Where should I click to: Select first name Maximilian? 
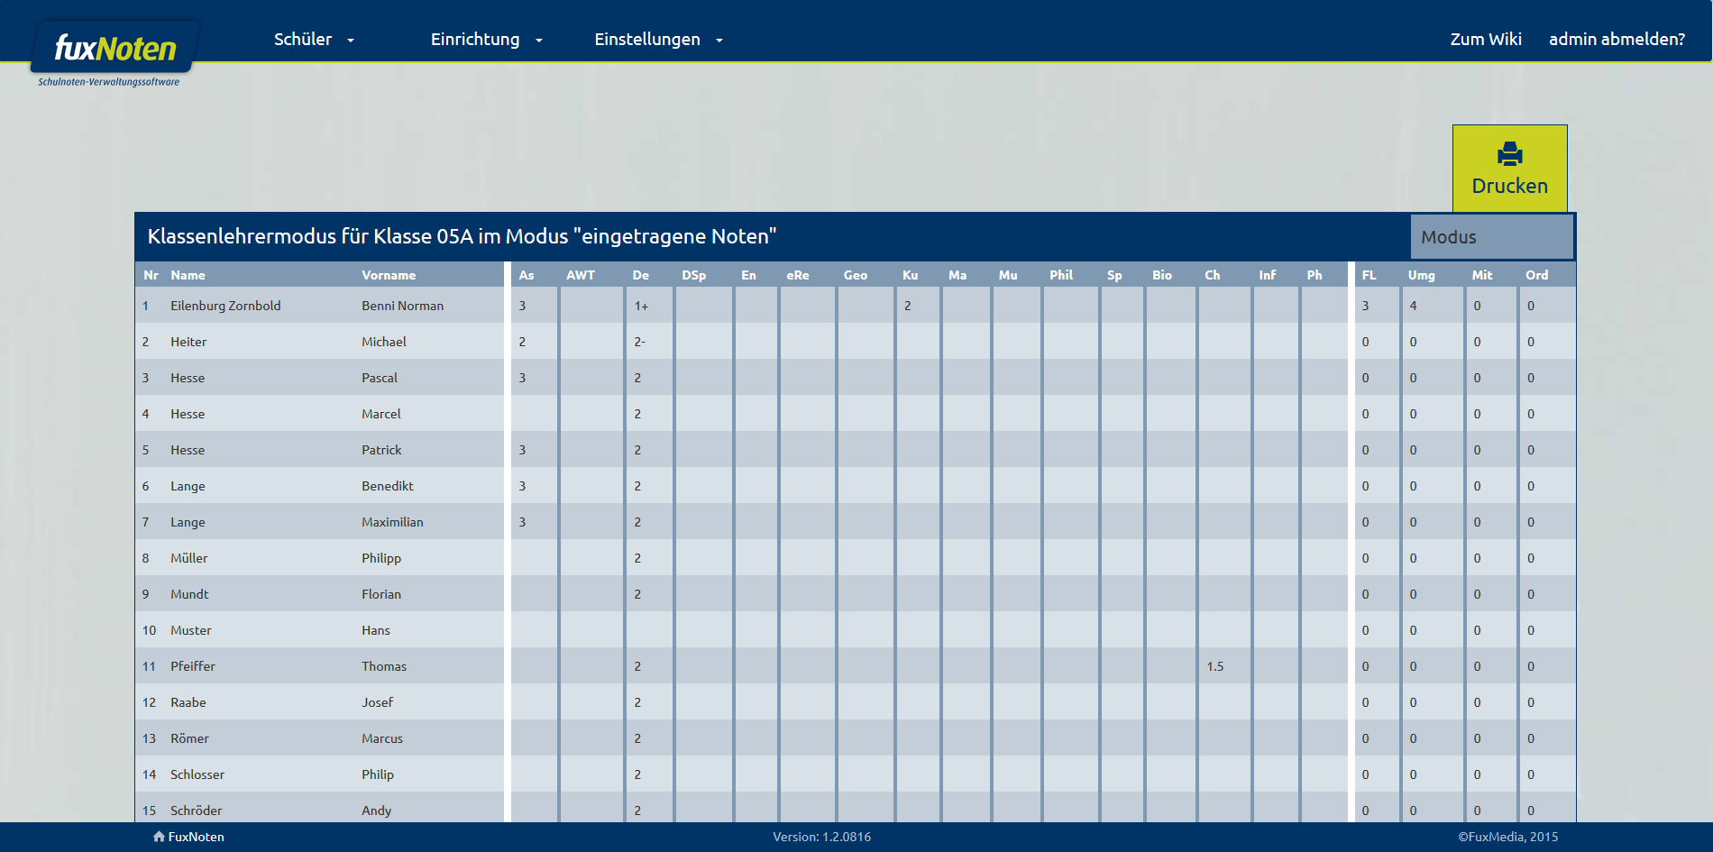click(392, 522)
